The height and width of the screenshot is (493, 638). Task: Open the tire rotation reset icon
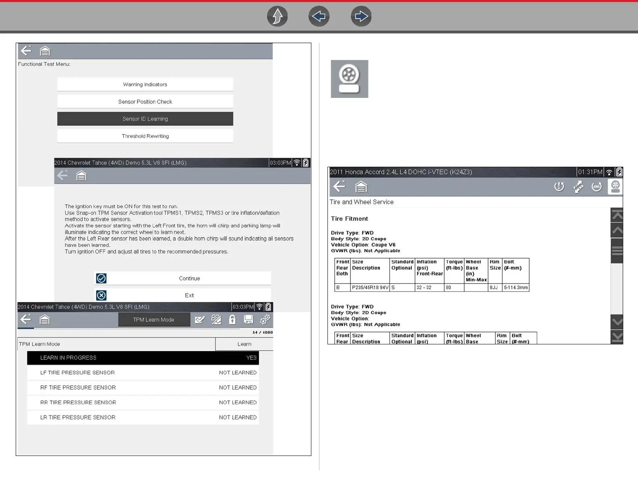(597, 186)
